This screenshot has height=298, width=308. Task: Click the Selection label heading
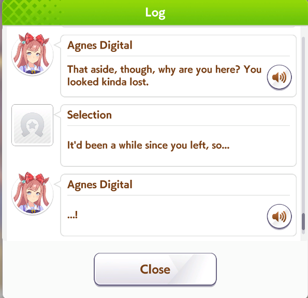point(90,115)
